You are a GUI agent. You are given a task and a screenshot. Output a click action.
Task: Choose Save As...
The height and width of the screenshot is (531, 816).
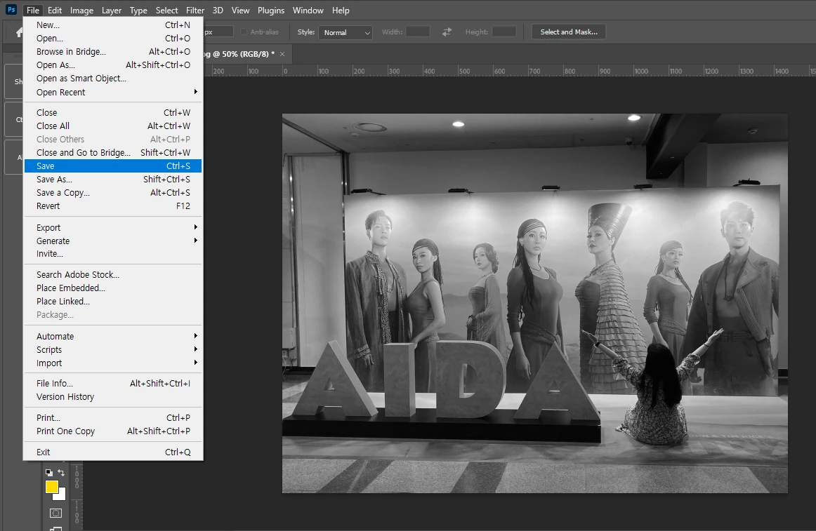pyautogui.click(x=113, y=180)
